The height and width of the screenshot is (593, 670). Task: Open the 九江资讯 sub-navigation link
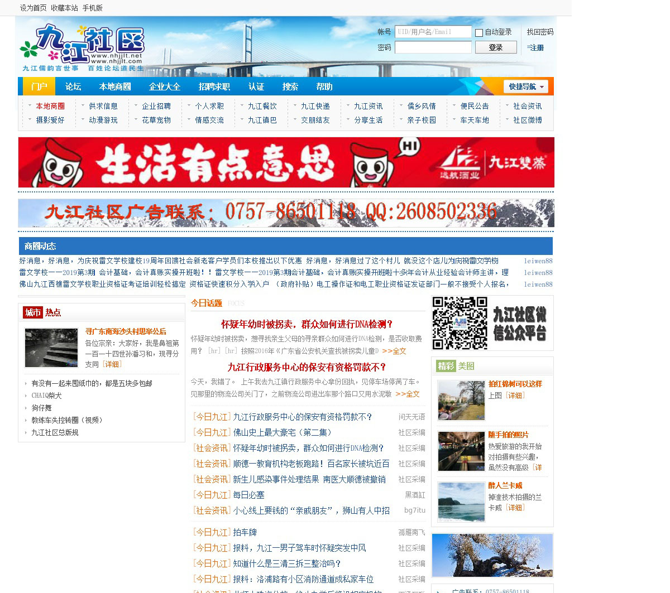tap(368, 106)
